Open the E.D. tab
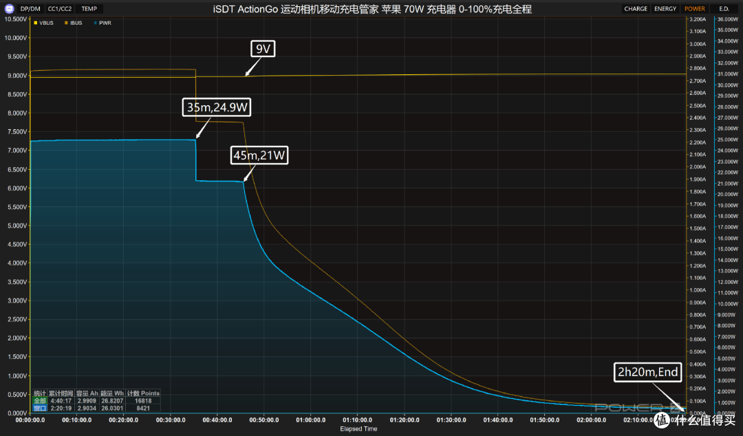 coord(724,9)
